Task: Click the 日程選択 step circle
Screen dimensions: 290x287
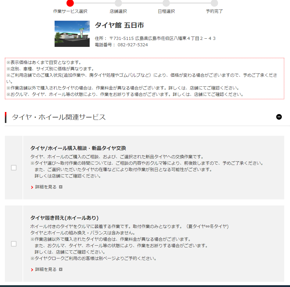Action: [166, 3]
